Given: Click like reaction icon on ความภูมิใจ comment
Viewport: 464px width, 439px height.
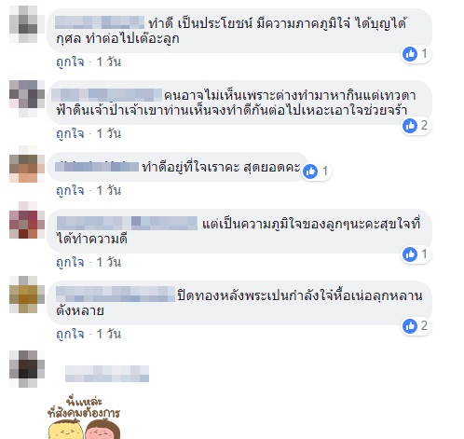Looking at the screenshot, I should tap(410, 254).
